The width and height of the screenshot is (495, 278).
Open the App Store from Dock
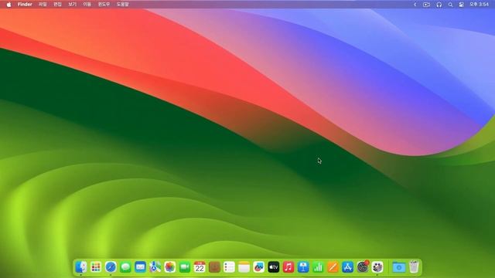(x=347, y=267)
